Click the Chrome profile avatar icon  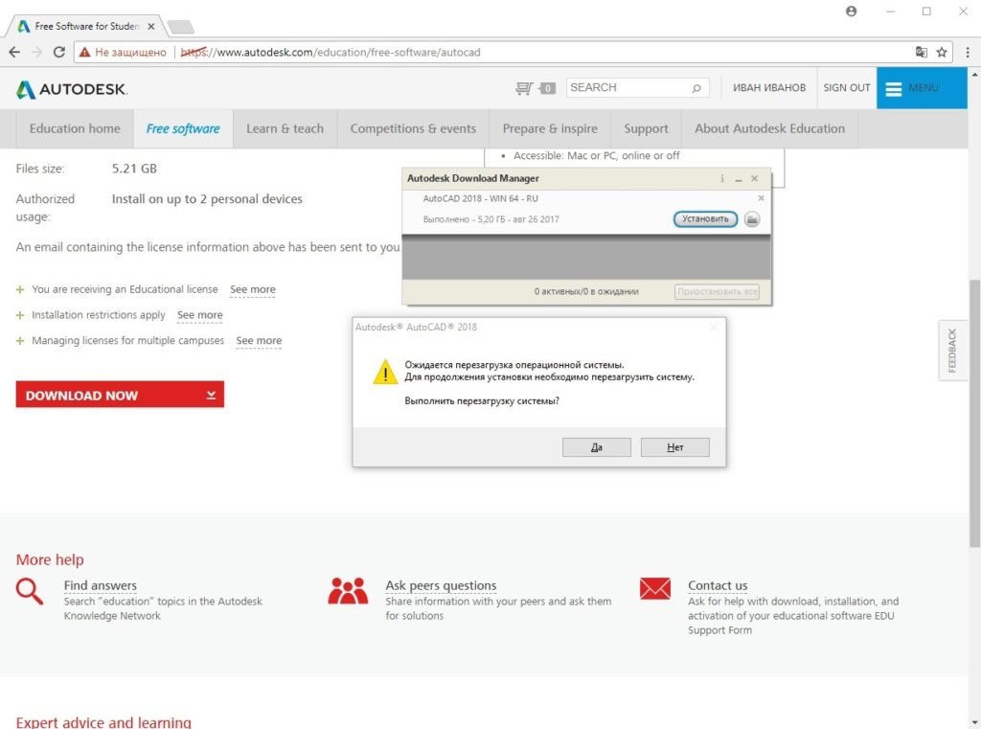coord(852,11)
